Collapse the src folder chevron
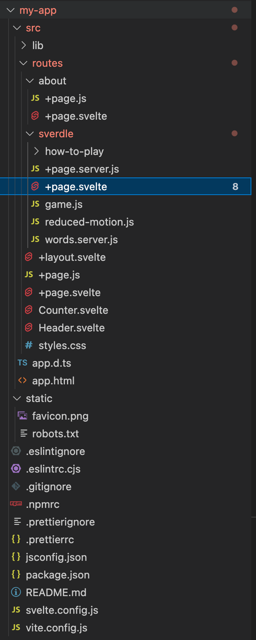 click(17, 28)
